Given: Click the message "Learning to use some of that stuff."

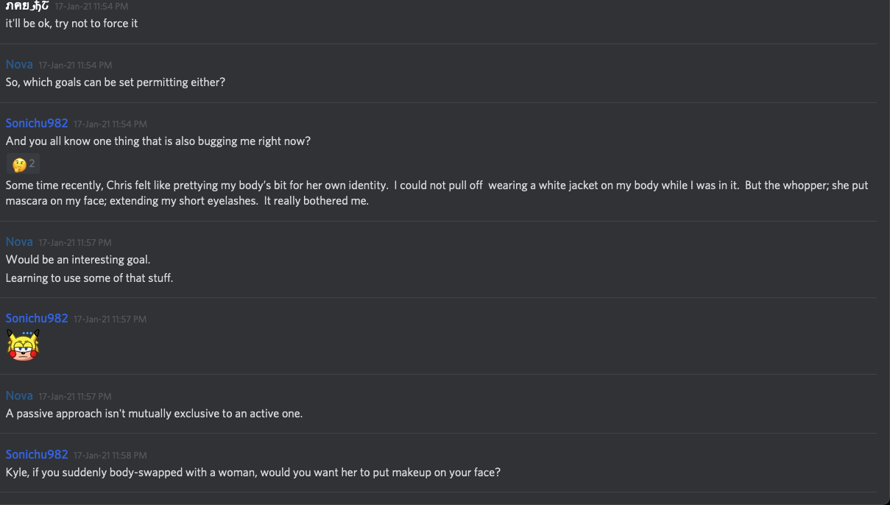Looking at the screenshot, I should [89, 278].
